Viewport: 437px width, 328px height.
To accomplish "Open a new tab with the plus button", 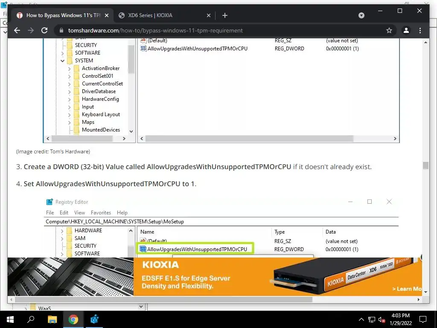I will coord(225,15).
